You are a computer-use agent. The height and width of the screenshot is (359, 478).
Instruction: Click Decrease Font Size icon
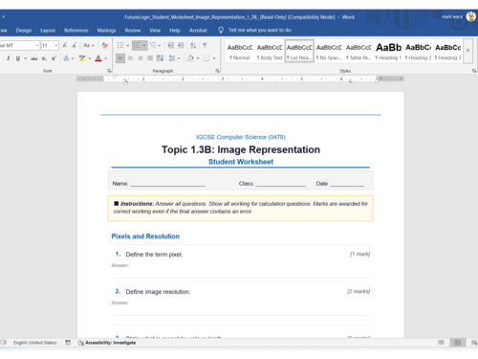75,45
